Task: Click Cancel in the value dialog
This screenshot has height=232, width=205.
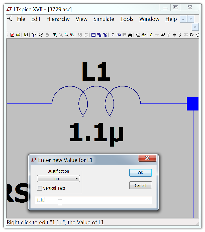Action: click(140, 185)
